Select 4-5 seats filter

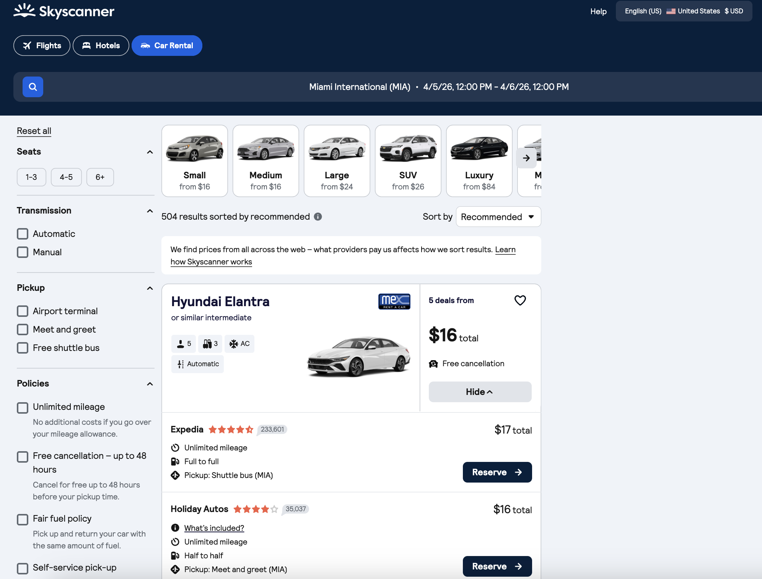click(x=66, y=177)
